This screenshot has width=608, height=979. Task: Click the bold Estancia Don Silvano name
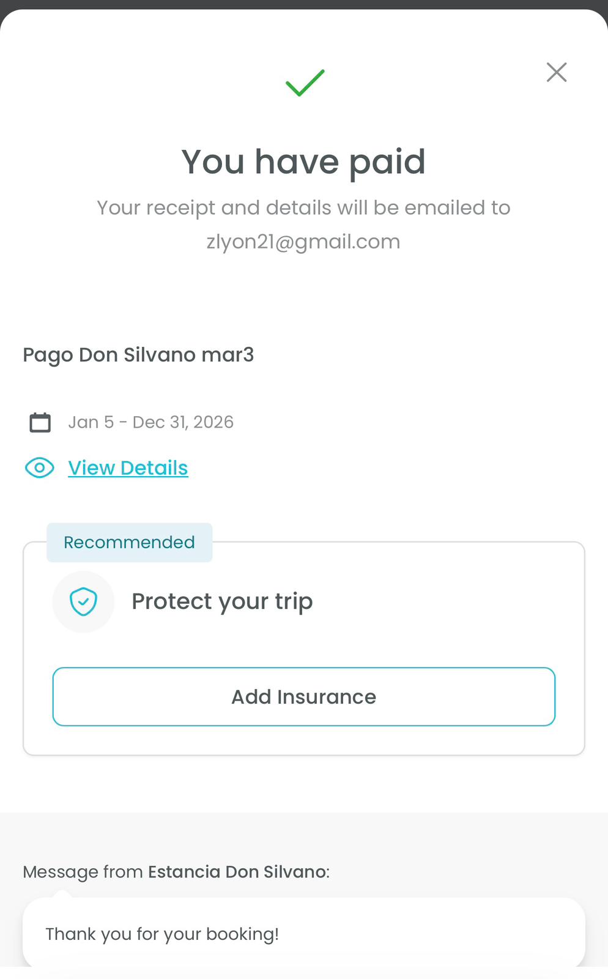point(237,871)
